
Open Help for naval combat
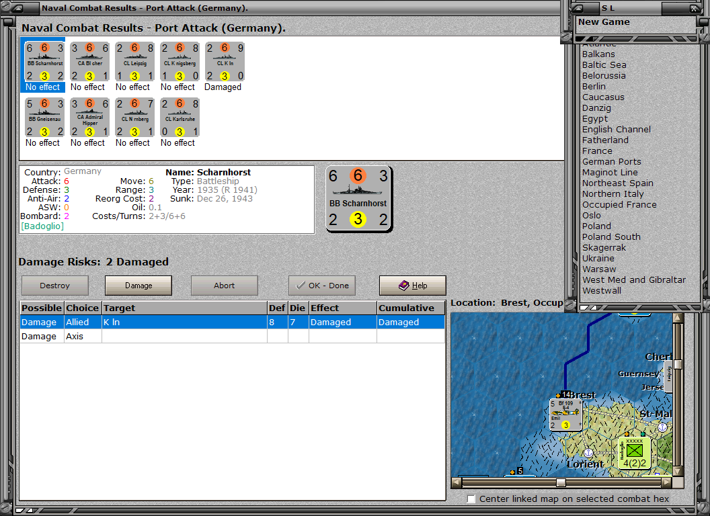tap(413, 286)
